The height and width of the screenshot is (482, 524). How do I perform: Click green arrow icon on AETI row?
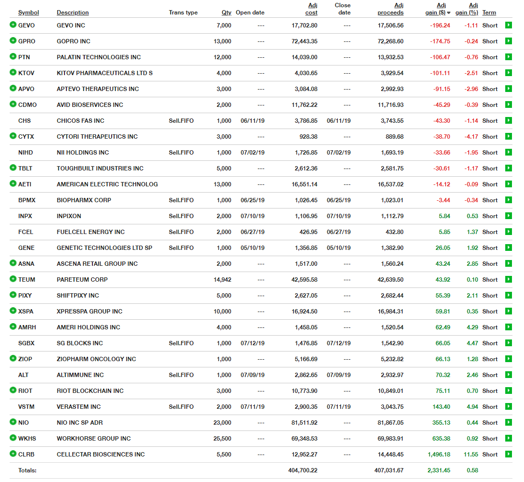click(509, 184)
